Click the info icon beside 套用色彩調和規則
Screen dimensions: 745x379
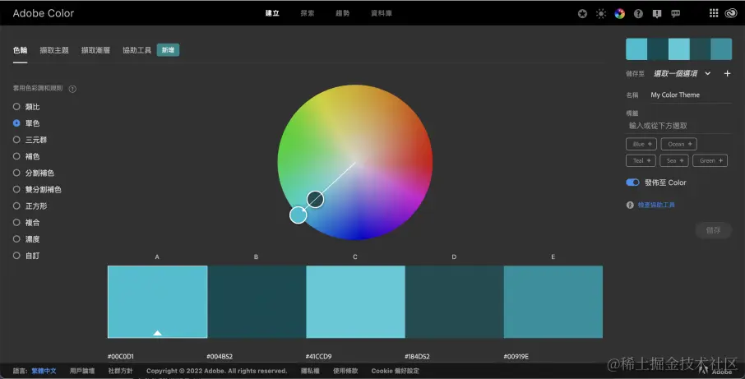(72, 89)
